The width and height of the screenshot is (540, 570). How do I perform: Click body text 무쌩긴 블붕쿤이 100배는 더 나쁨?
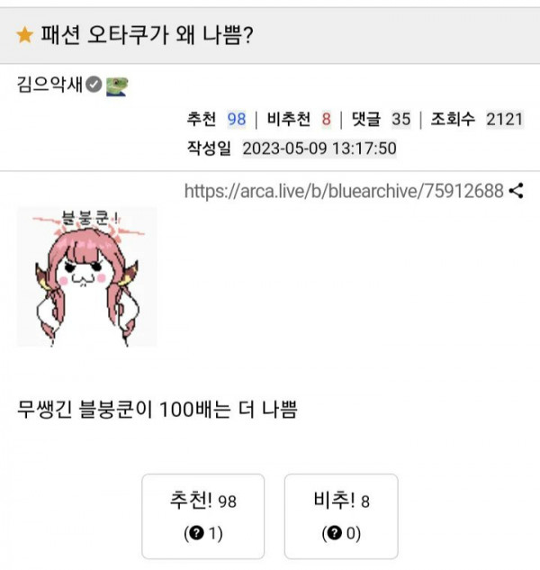pos(157,410)
